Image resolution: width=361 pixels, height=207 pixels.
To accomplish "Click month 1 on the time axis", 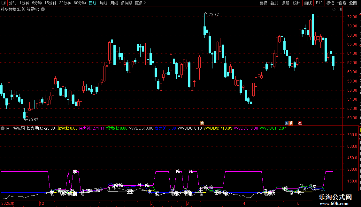I will click(x=100, y=203).
